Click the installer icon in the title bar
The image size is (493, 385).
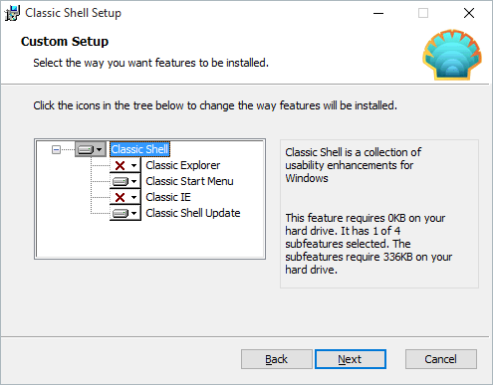pos(12,13)
